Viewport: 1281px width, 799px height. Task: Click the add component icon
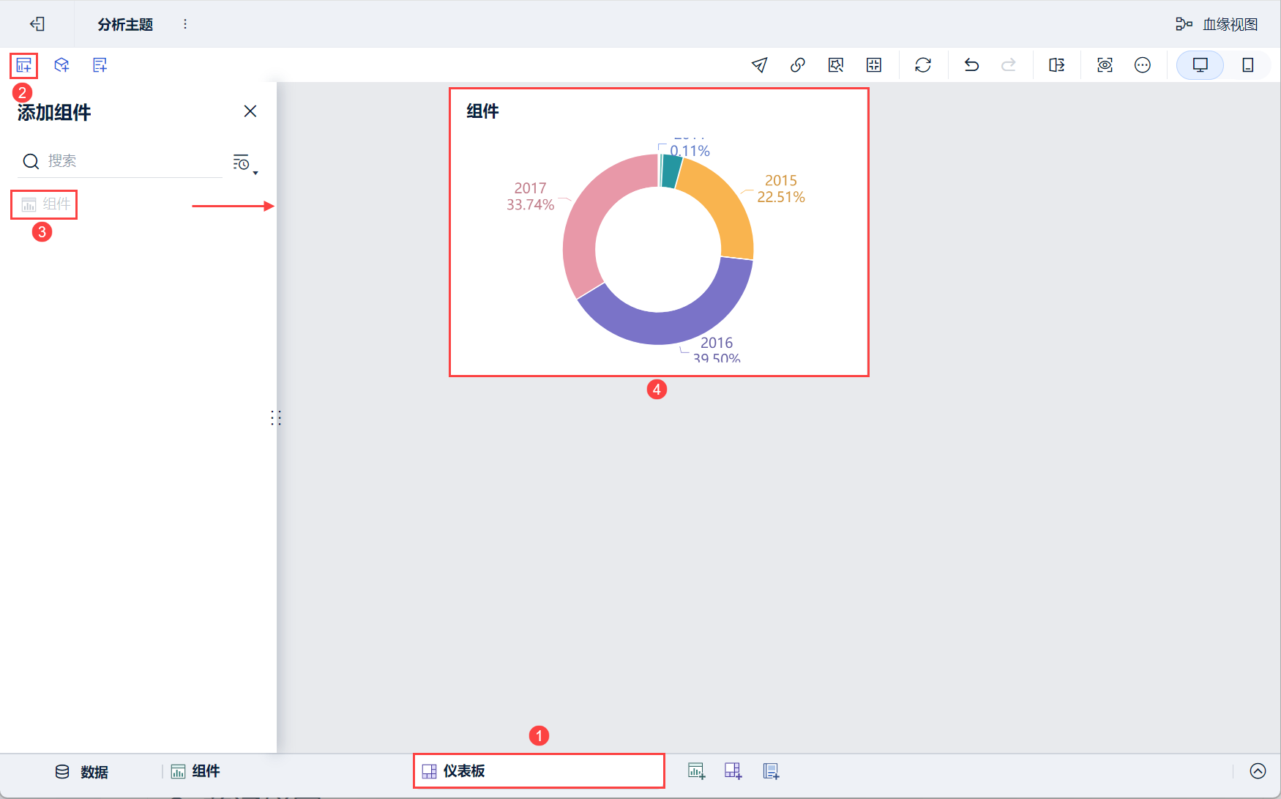pyautogui.click(x=23, y=65)
